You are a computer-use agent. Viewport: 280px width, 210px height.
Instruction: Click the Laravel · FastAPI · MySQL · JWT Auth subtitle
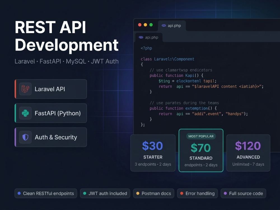tap(67, 61)
